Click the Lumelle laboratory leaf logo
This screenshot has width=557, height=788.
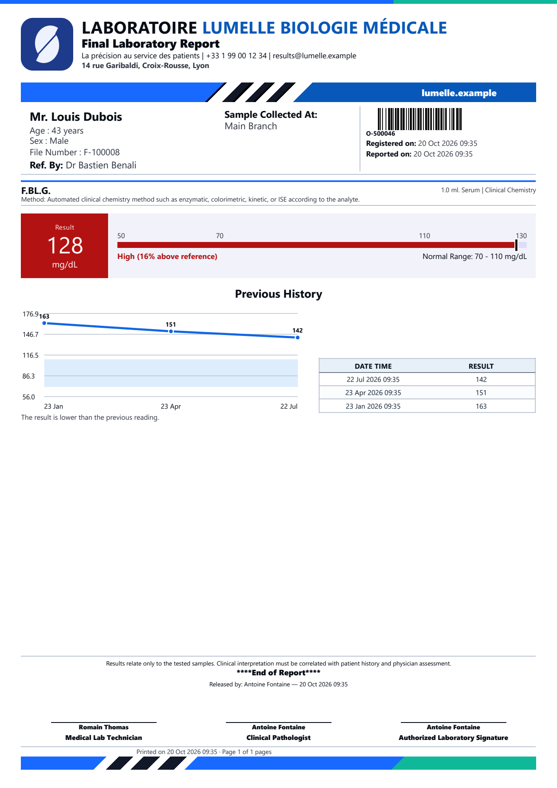click(47, 44)
